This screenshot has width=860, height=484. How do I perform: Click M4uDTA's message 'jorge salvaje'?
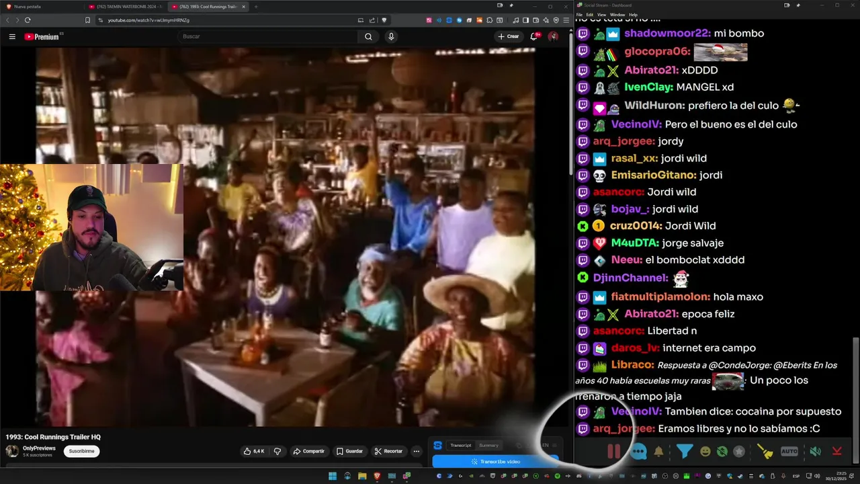pyautogui.click(x=693, y=243)
